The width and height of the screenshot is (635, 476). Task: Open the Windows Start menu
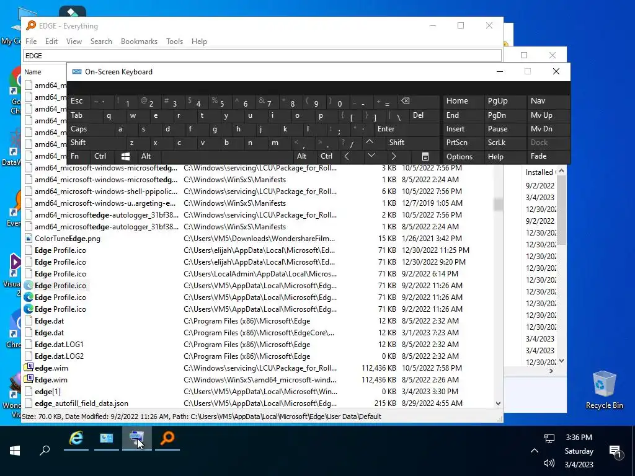tap(15, 451)
